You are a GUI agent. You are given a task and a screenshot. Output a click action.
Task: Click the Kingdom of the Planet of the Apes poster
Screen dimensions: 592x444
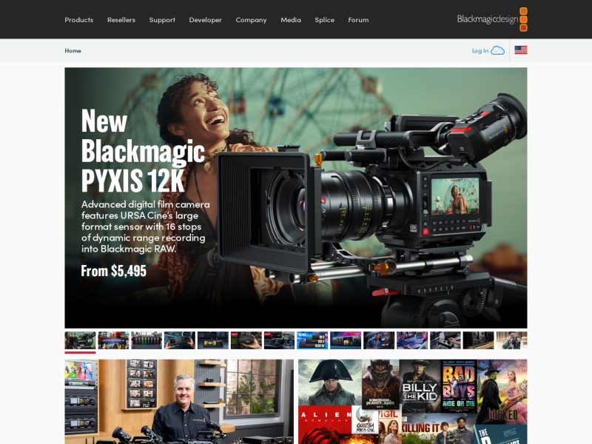pos(380,384)
